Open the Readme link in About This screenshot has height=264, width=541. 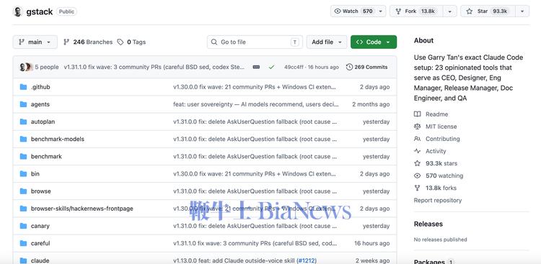[x=436, y=114]
